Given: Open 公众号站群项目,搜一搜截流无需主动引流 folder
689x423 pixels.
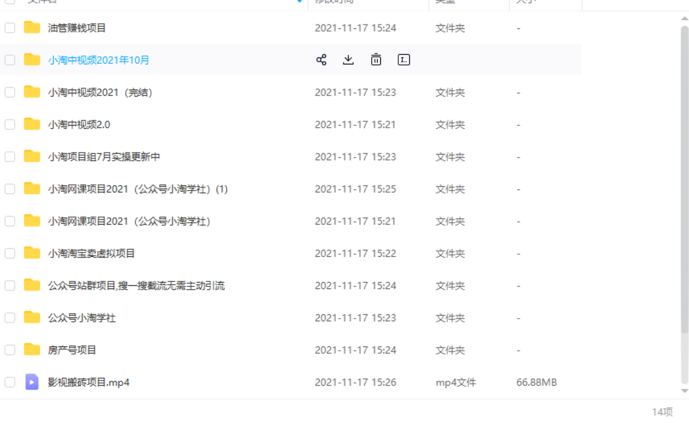Looking at the screenshot, I should point(136,286).
